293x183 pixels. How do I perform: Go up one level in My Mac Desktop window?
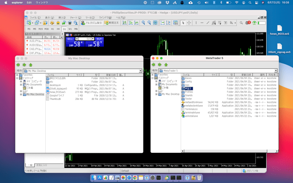[31, 65]
